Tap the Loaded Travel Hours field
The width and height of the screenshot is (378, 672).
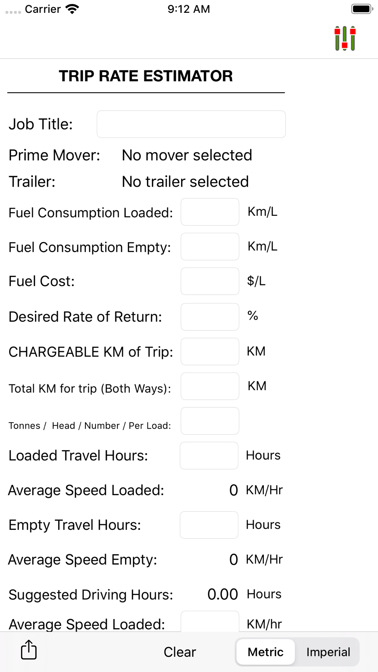point(209,456)
